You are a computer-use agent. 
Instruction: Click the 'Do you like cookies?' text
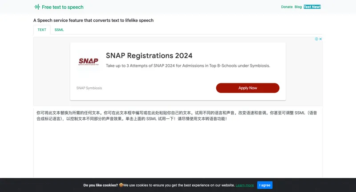[101, 185]
